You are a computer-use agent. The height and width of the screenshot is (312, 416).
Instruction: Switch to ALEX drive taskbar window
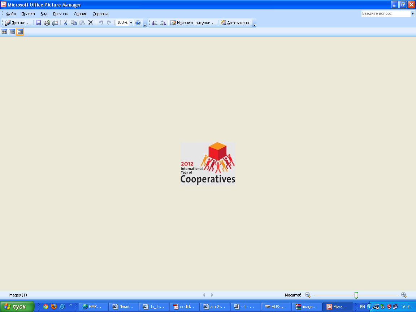[x=276, y=307]
